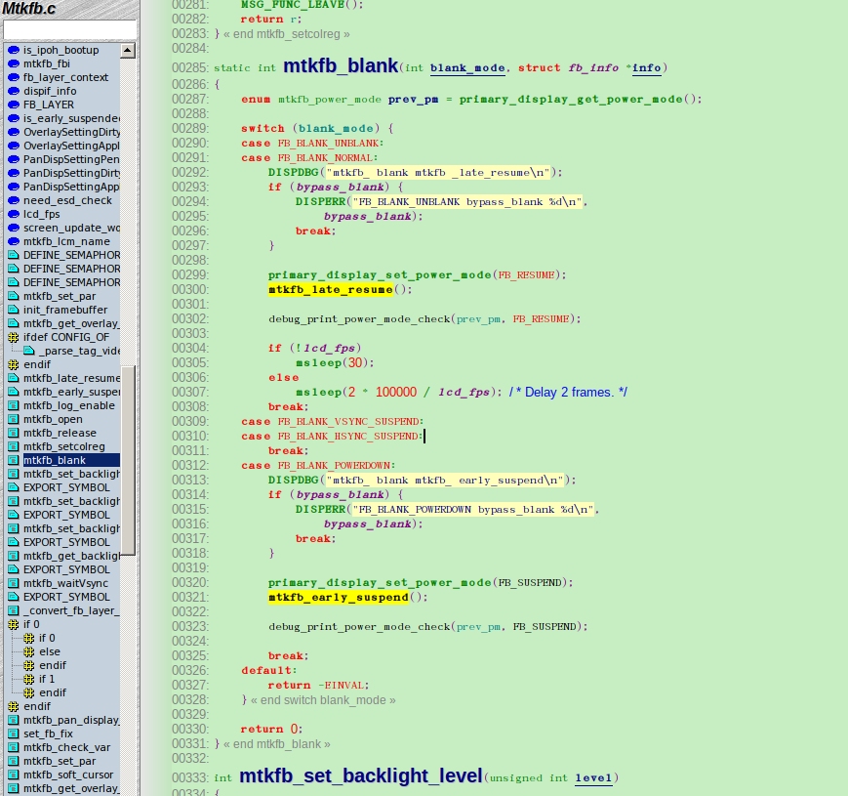
Task: Select lcd_fps in the symbol list
Action: pyautogui.click(x=43, y=214)
